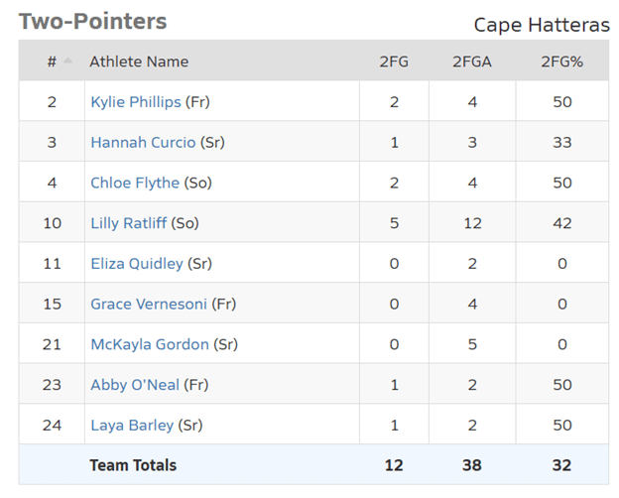Open Eliza Quidley athlete link
This screenshot has width=619, height=498.
pos(137,264)
